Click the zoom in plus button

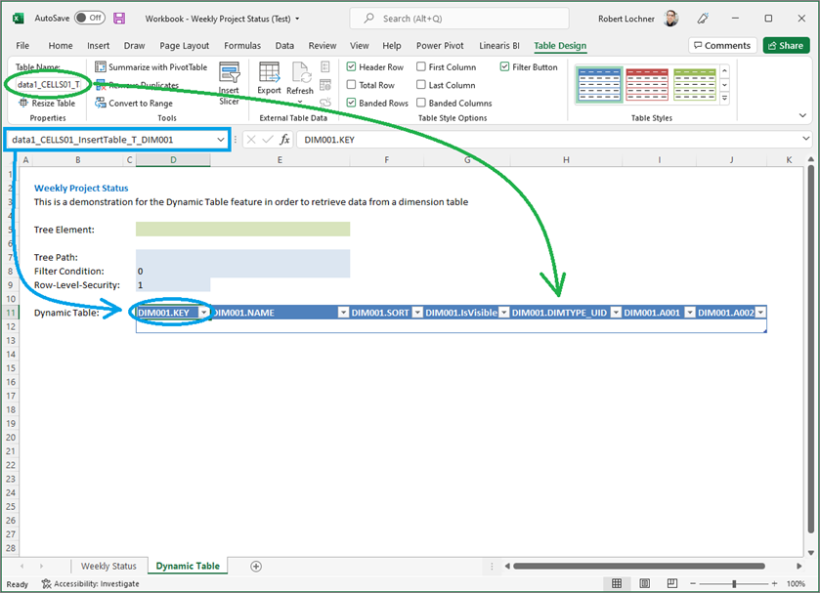tap(774, 583)
